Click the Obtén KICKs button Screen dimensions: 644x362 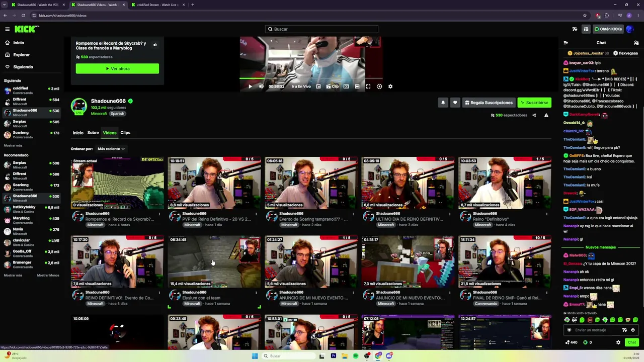[x=608, y=29]
